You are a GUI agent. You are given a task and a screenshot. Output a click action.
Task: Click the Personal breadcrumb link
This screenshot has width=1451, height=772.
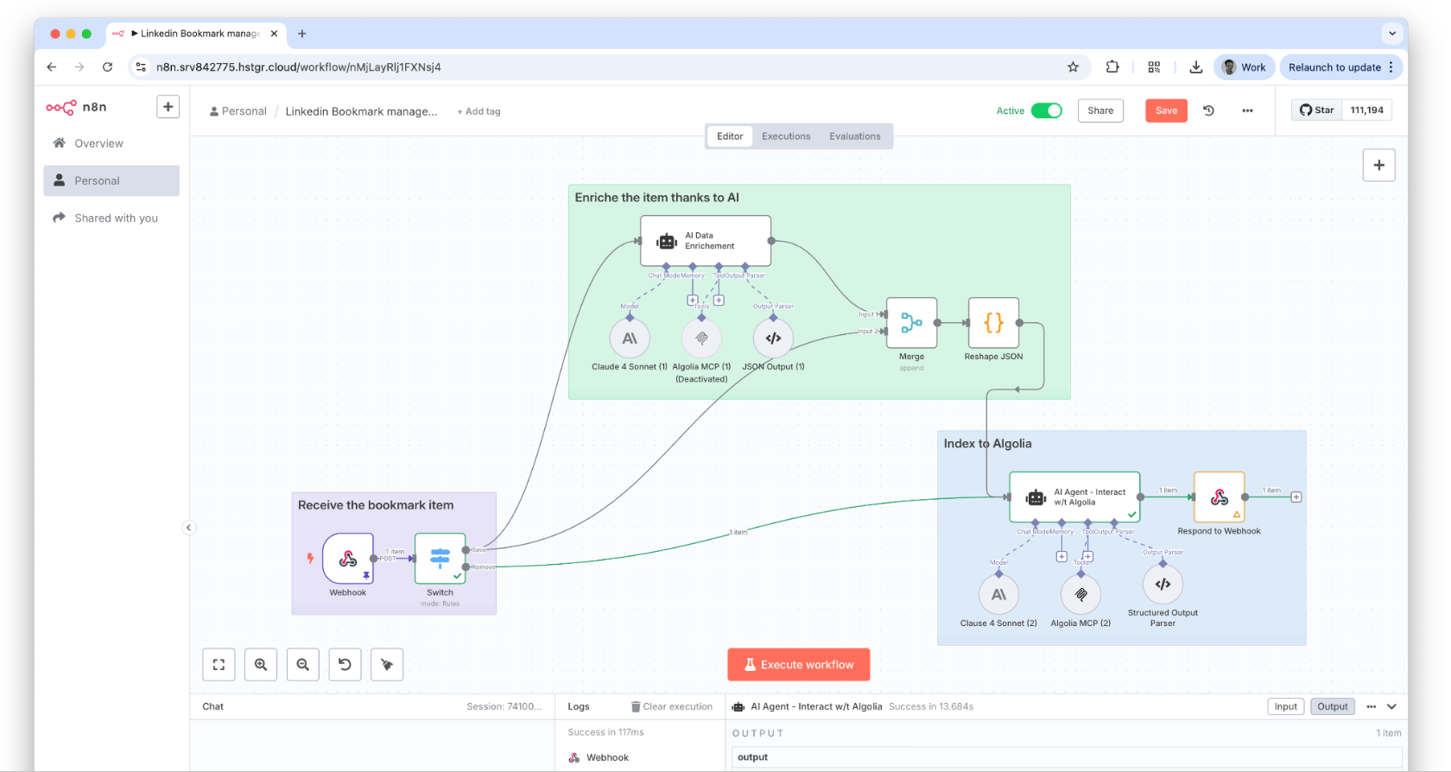[x=238, y=111]
